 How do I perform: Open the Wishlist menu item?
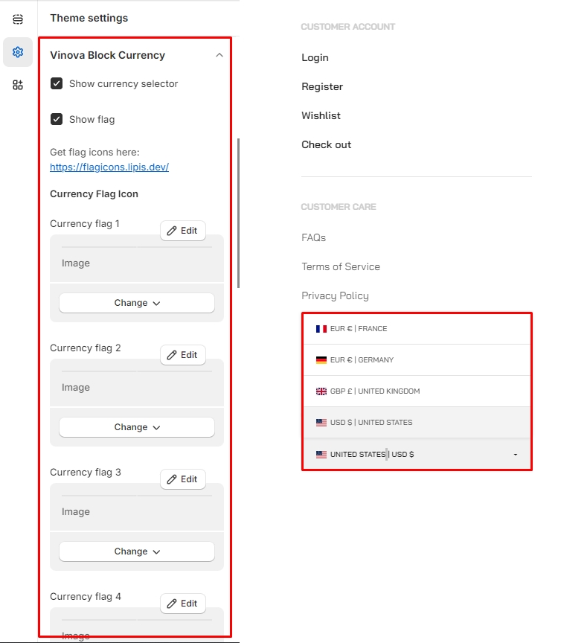[321, 116]
